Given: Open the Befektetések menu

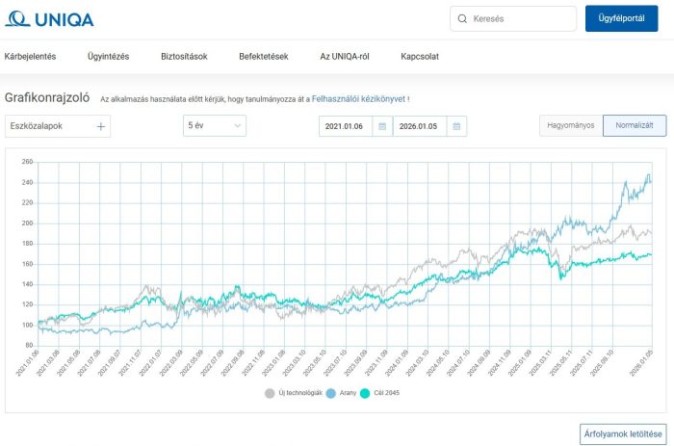Looking at the screenshot, I should pyautogui.click(x=264, y=57).
